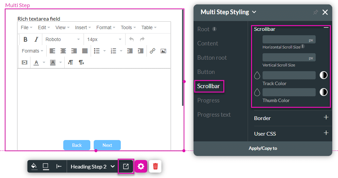Switch to the Progress tab
This screenshot has height=178, width=338.
[208, 100]
